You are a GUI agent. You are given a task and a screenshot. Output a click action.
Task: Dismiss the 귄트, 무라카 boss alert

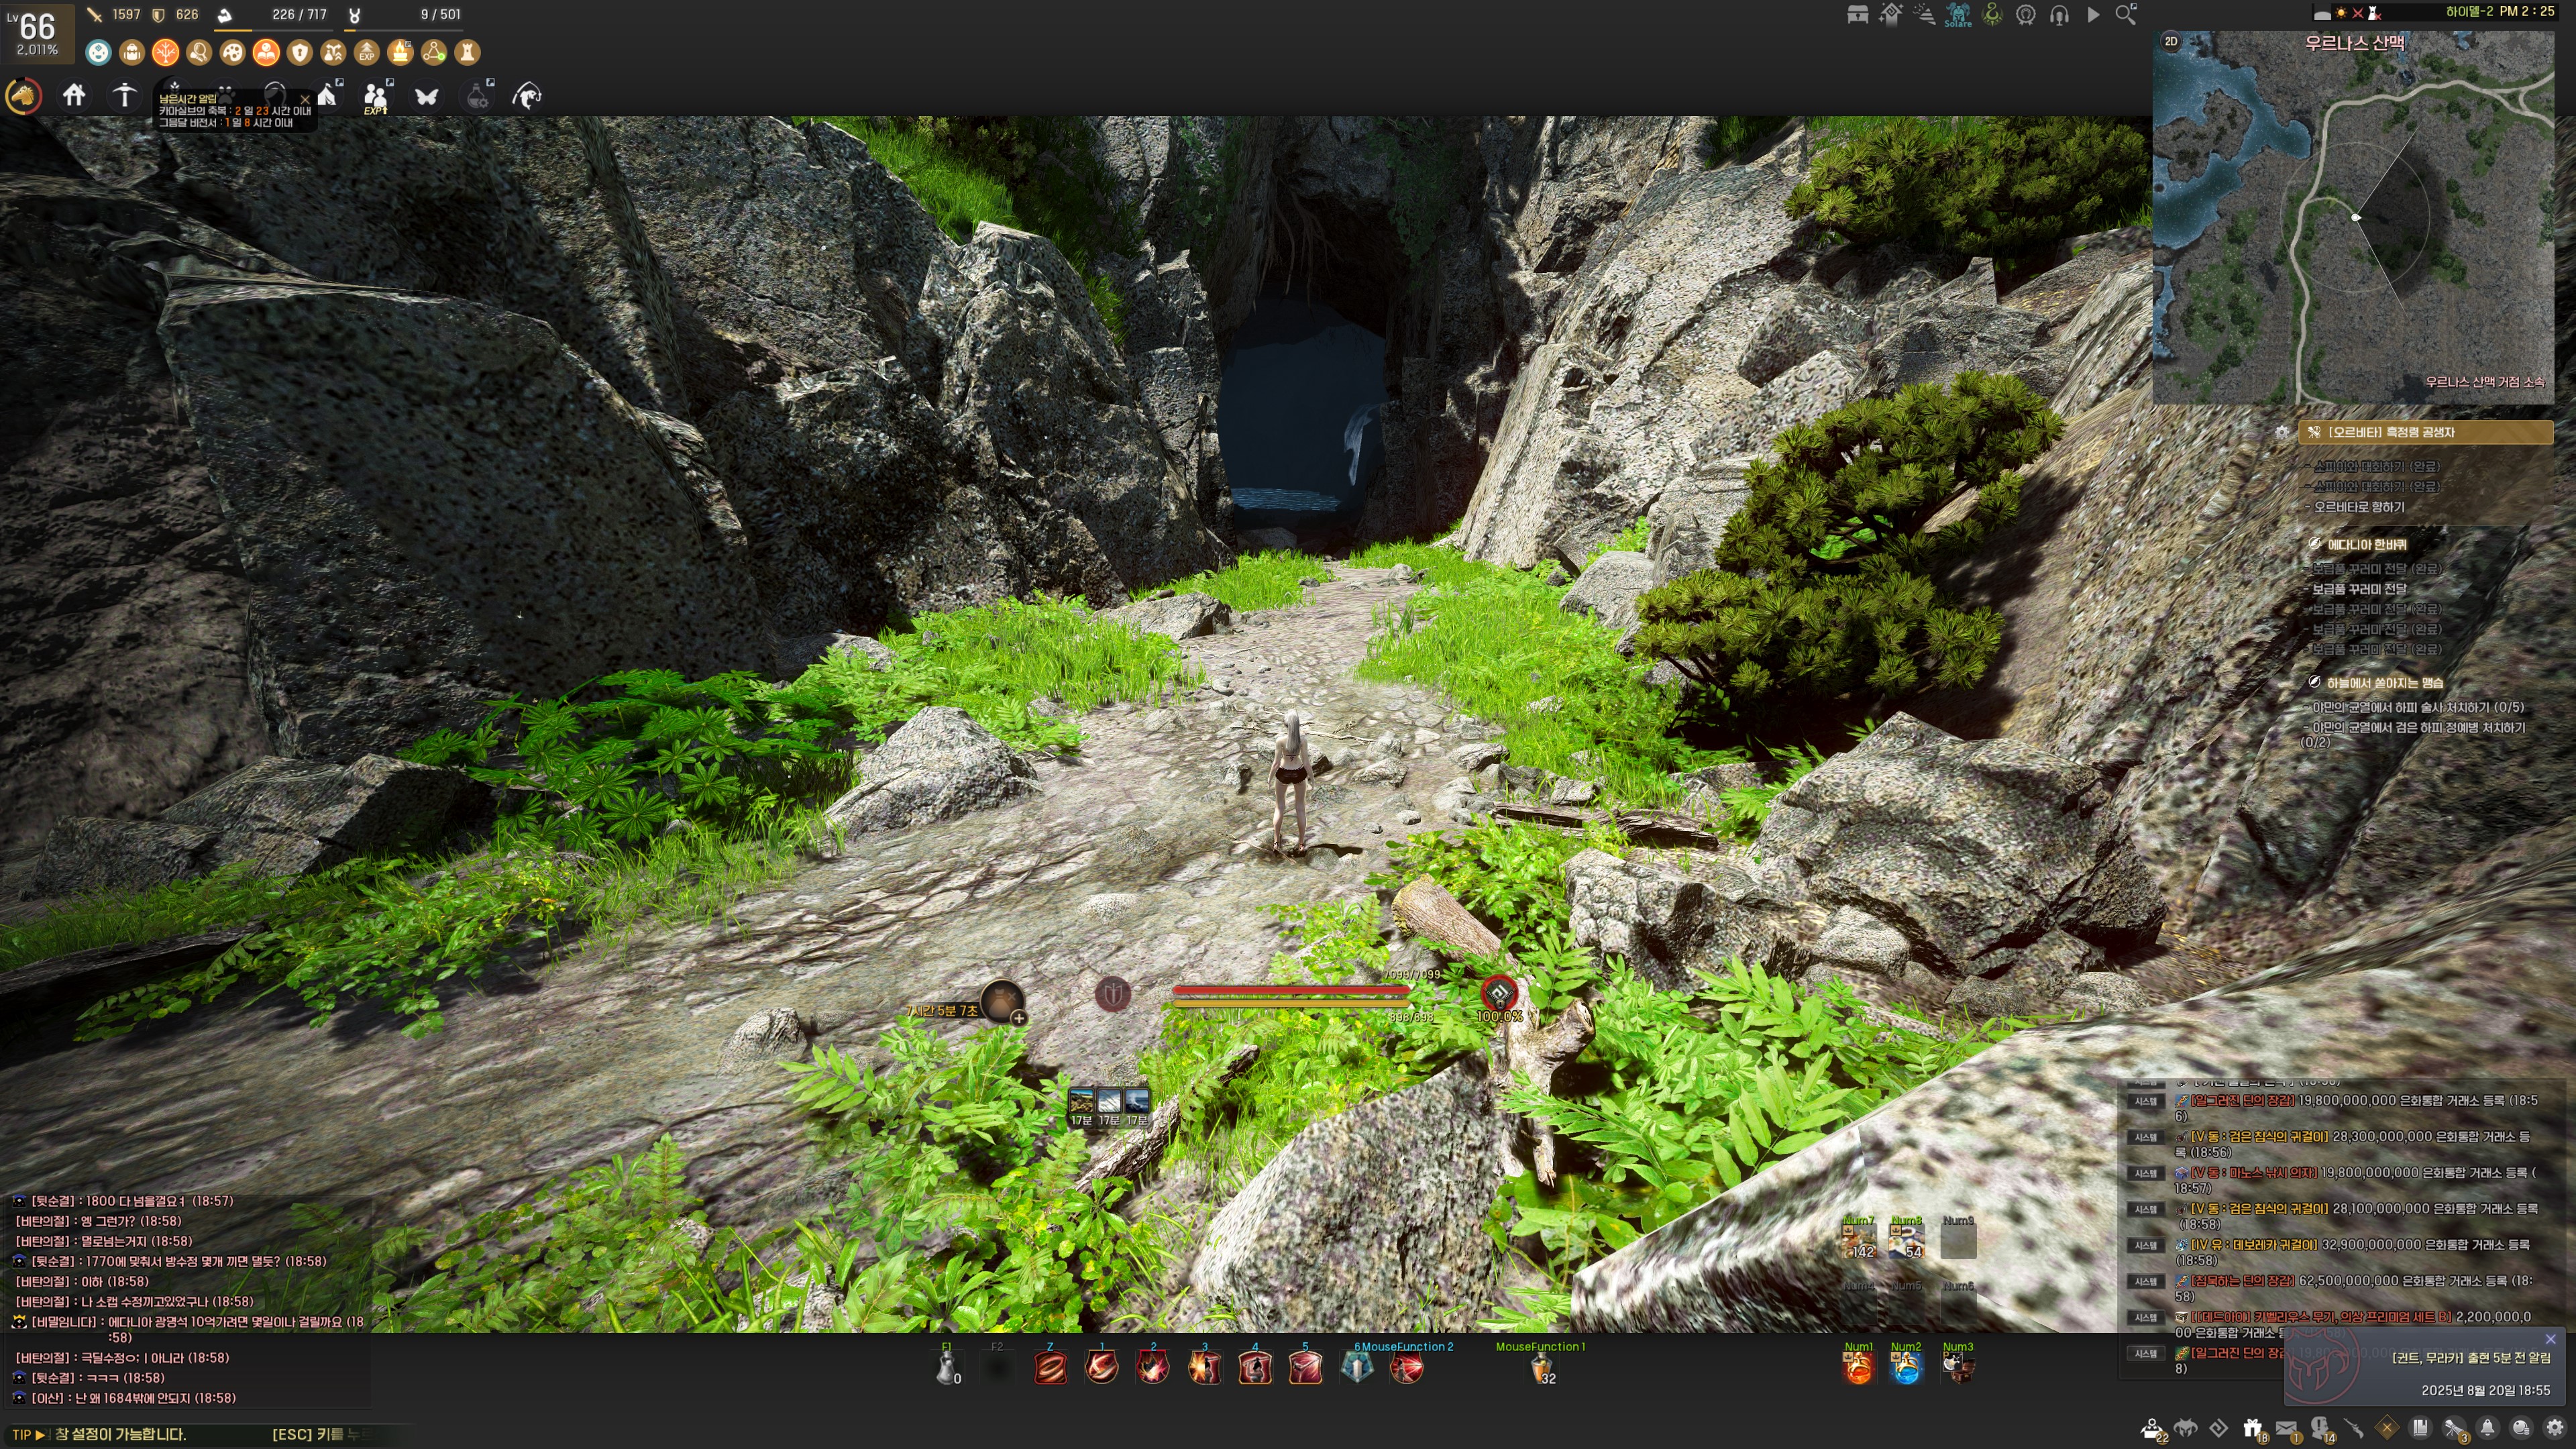click(x=2550, y=1339)
